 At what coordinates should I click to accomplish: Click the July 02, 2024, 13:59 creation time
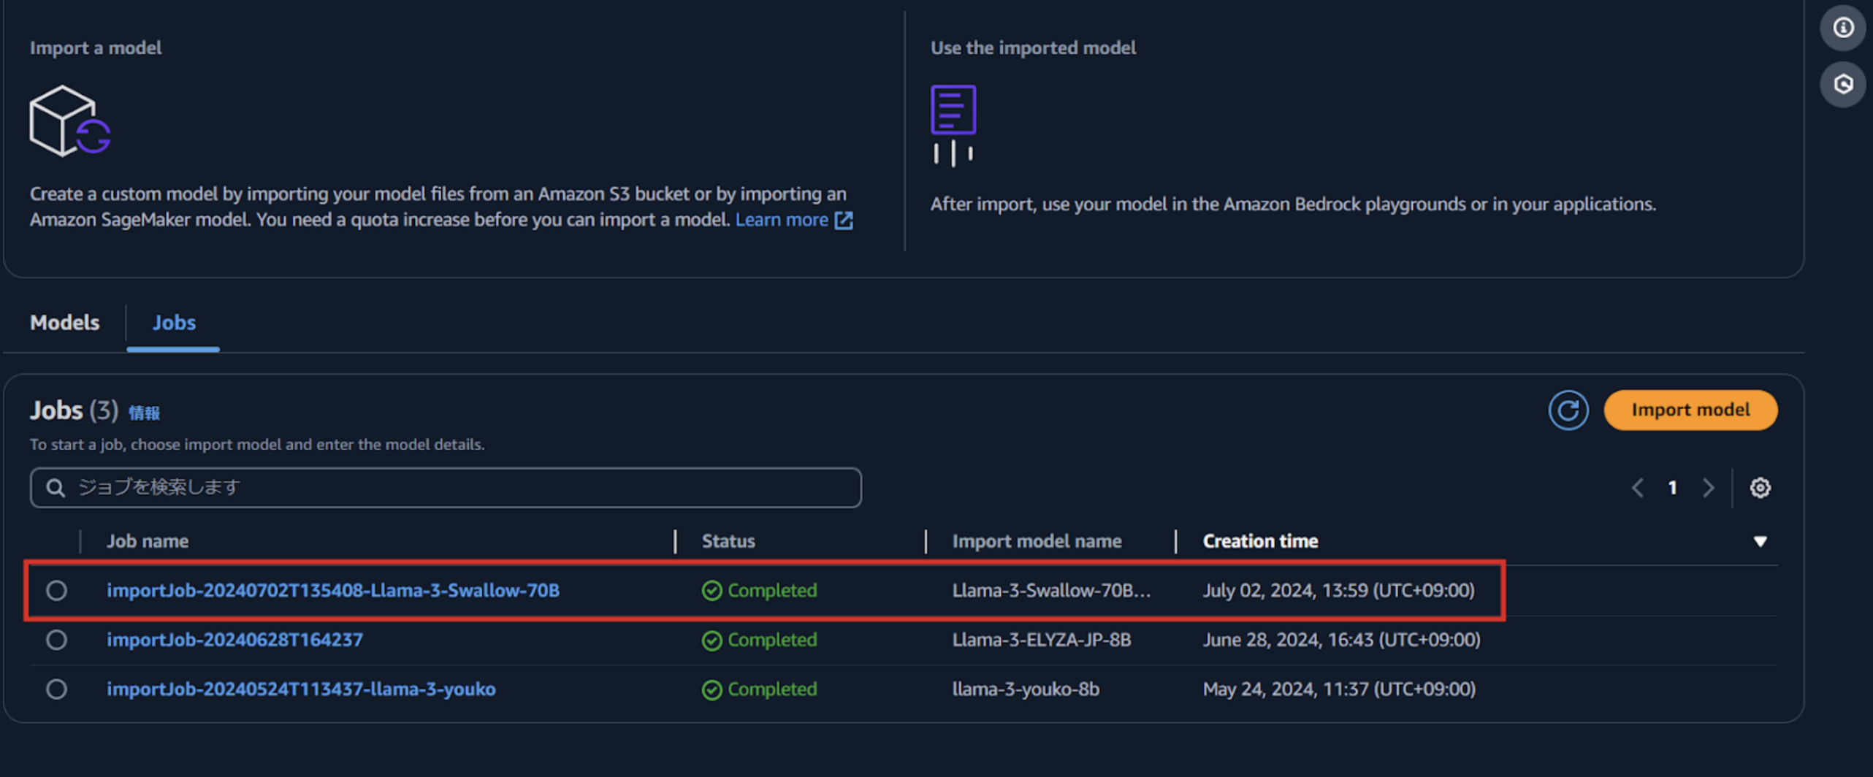[x=1338, y=590]
